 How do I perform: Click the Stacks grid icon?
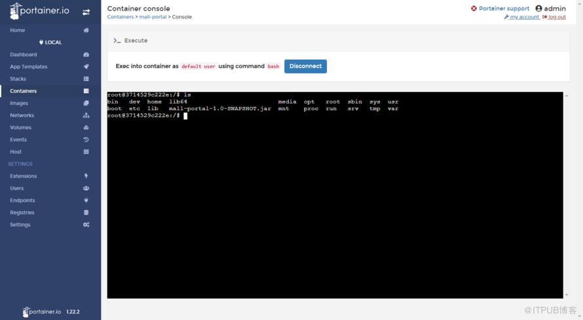pyautogui.click(x=86, y=79)
